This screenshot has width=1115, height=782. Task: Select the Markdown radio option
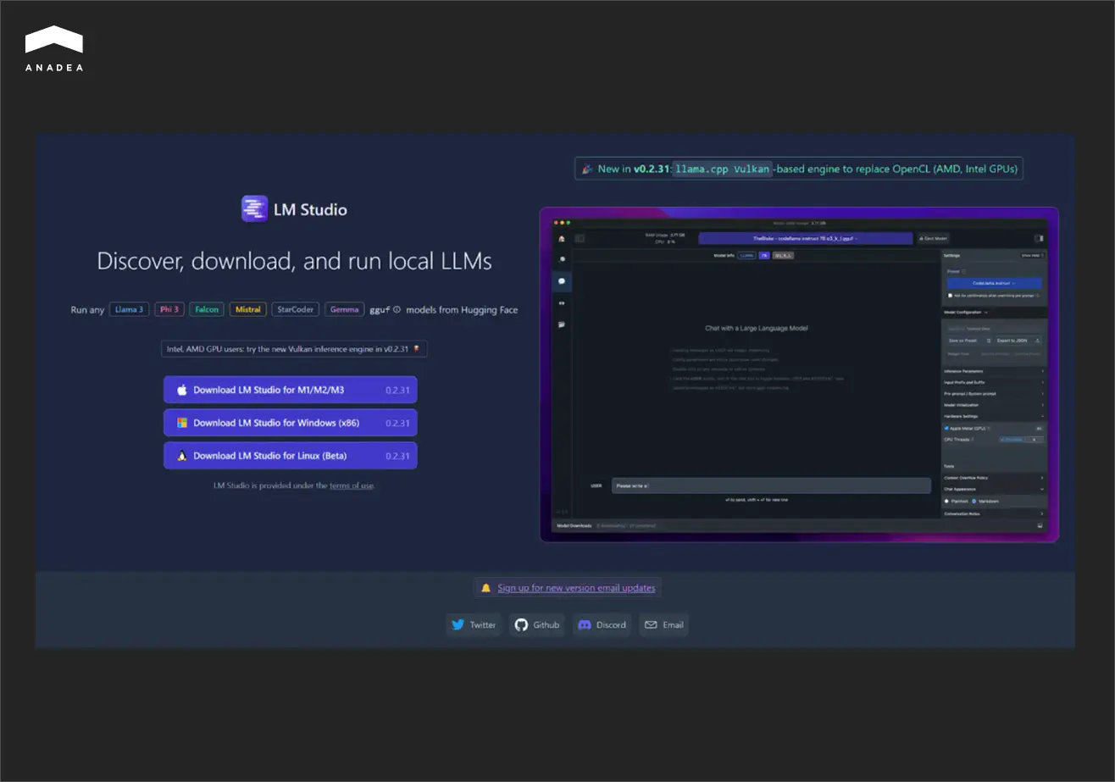tap(974, 502)
